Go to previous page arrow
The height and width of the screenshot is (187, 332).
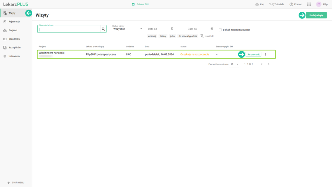click(262, 64)
